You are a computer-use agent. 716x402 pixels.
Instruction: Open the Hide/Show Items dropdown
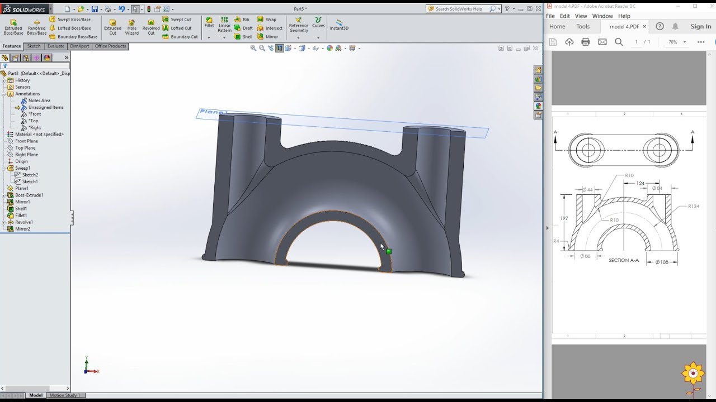coord(322,49)
